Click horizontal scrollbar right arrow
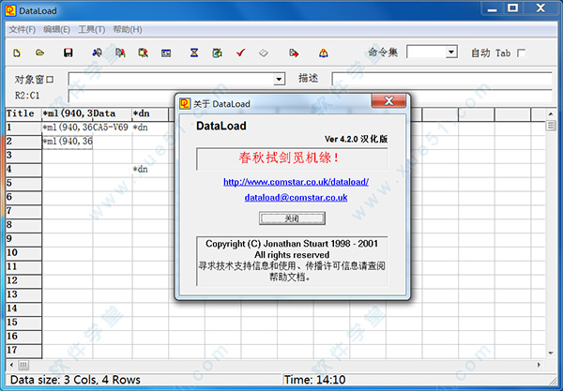This screenshot has height=391, width=563. point(539,365)
